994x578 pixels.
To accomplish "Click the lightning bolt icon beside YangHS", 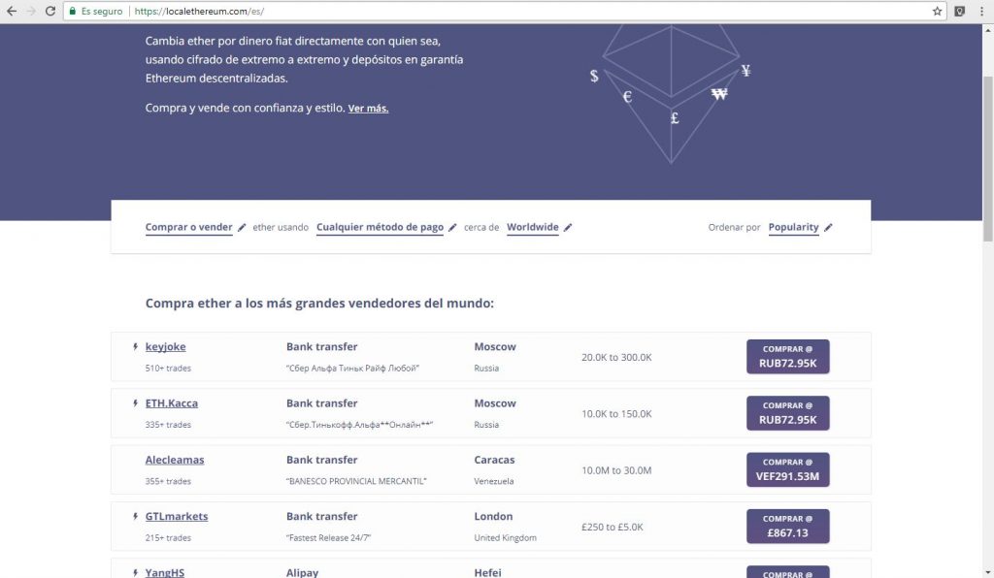I will click(135, 572).
